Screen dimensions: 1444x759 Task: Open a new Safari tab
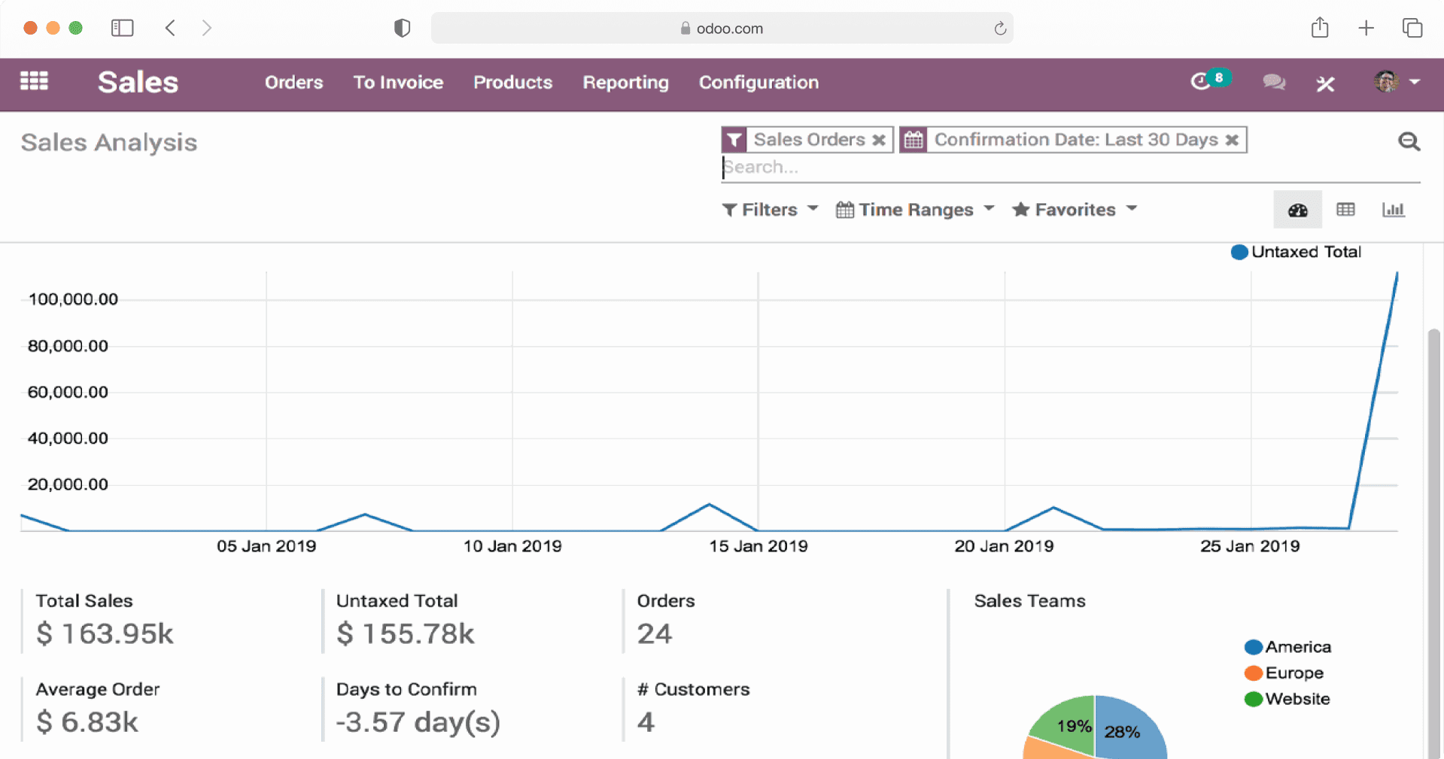pos(1366,29)
